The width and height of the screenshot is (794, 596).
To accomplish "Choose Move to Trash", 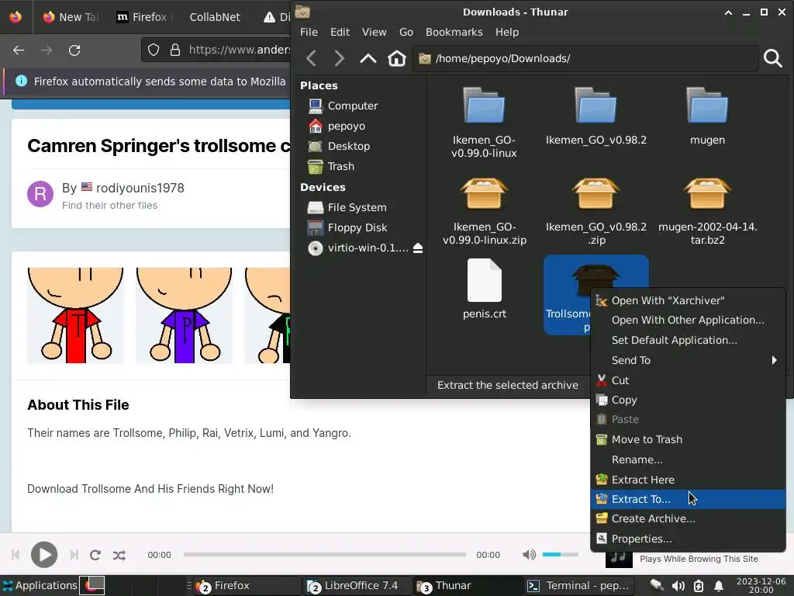I will pos(689,440).
